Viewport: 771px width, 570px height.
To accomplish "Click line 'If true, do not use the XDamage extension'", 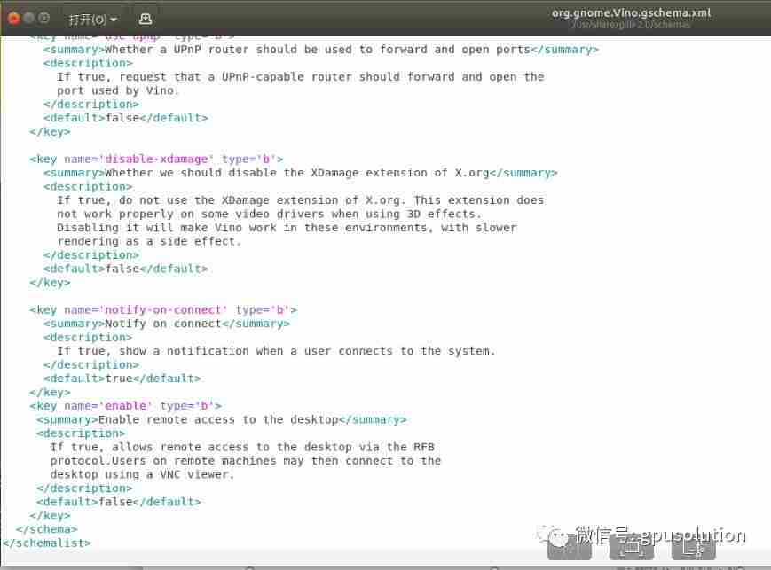I will (301, 200).
